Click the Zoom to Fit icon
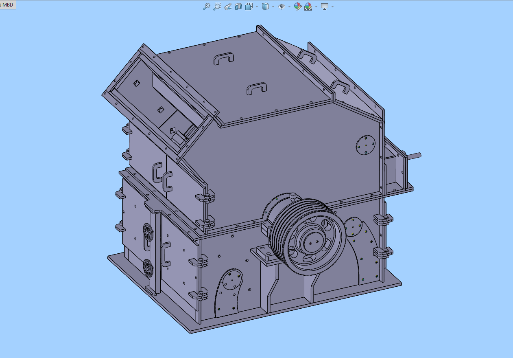The image size is (513, 358). [207, 7]
